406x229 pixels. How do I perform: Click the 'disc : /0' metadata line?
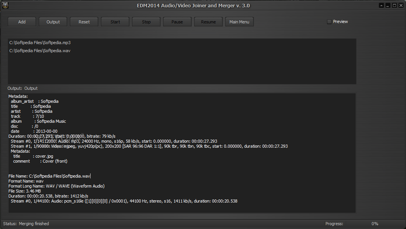pyautogui.click(x=25, y=126)
